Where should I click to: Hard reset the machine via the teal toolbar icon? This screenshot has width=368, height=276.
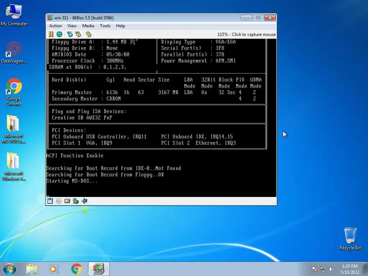[x=59, y=34]
